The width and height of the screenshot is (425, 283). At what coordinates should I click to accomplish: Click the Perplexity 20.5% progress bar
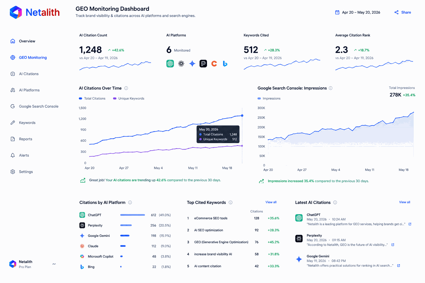(x=126, y=225)
